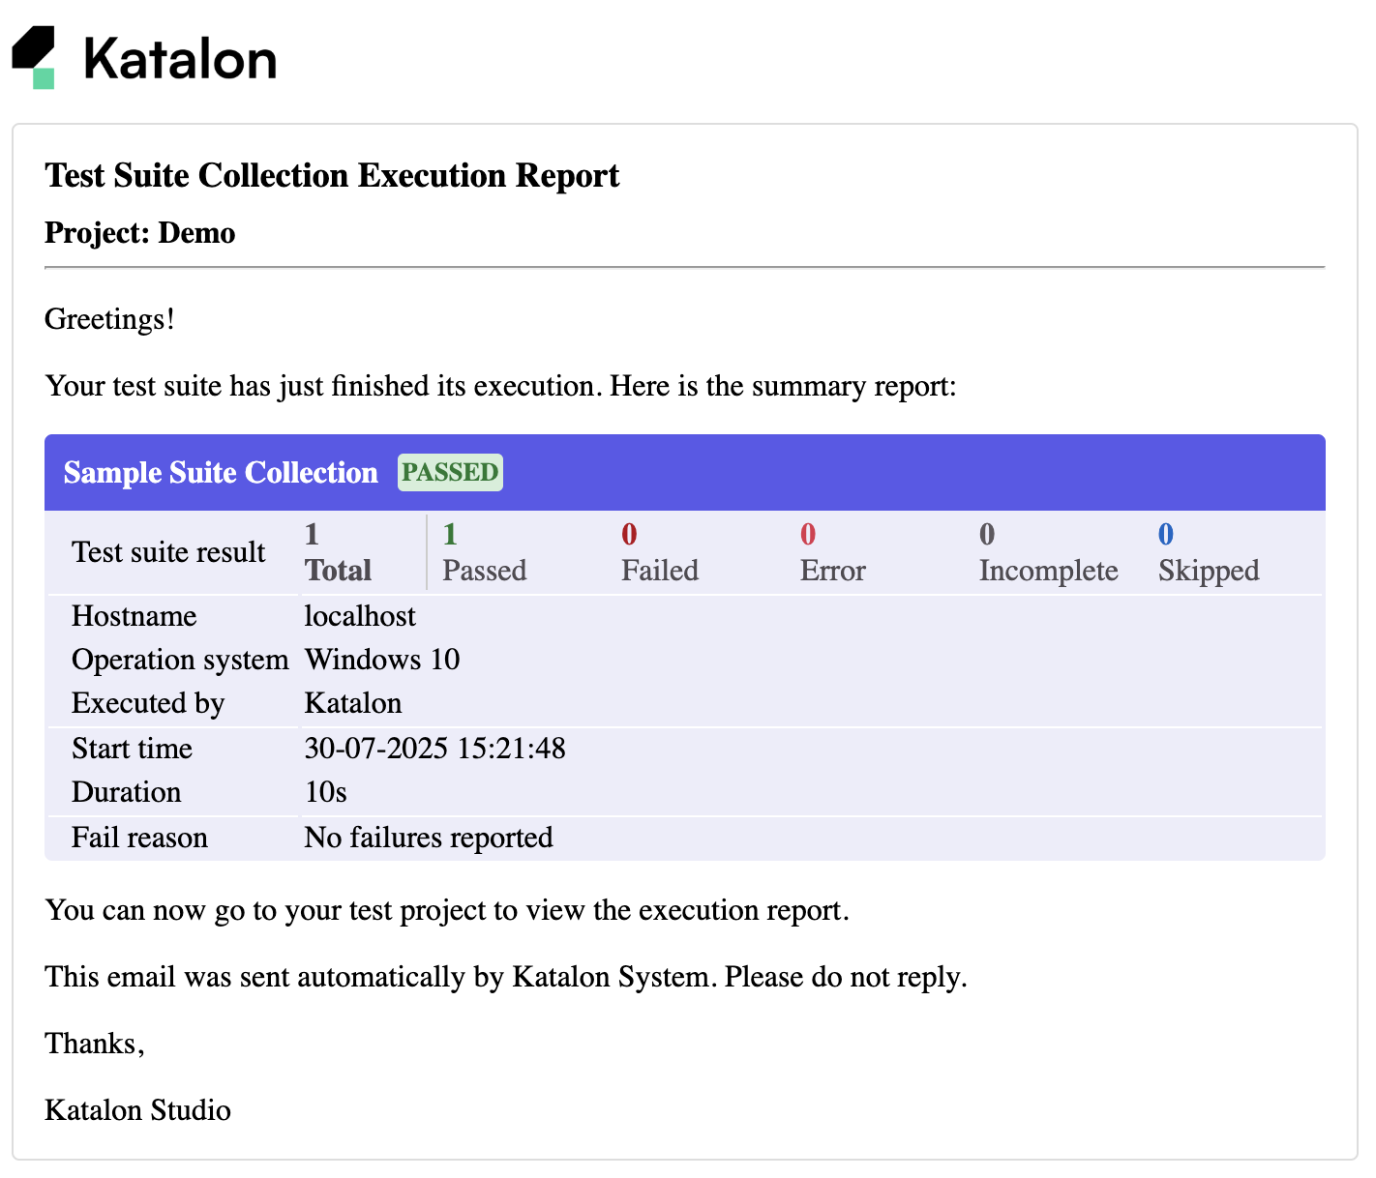Click the Greetings! line
This screenshot has height=1178, width=1376.
tap(110, 319)
